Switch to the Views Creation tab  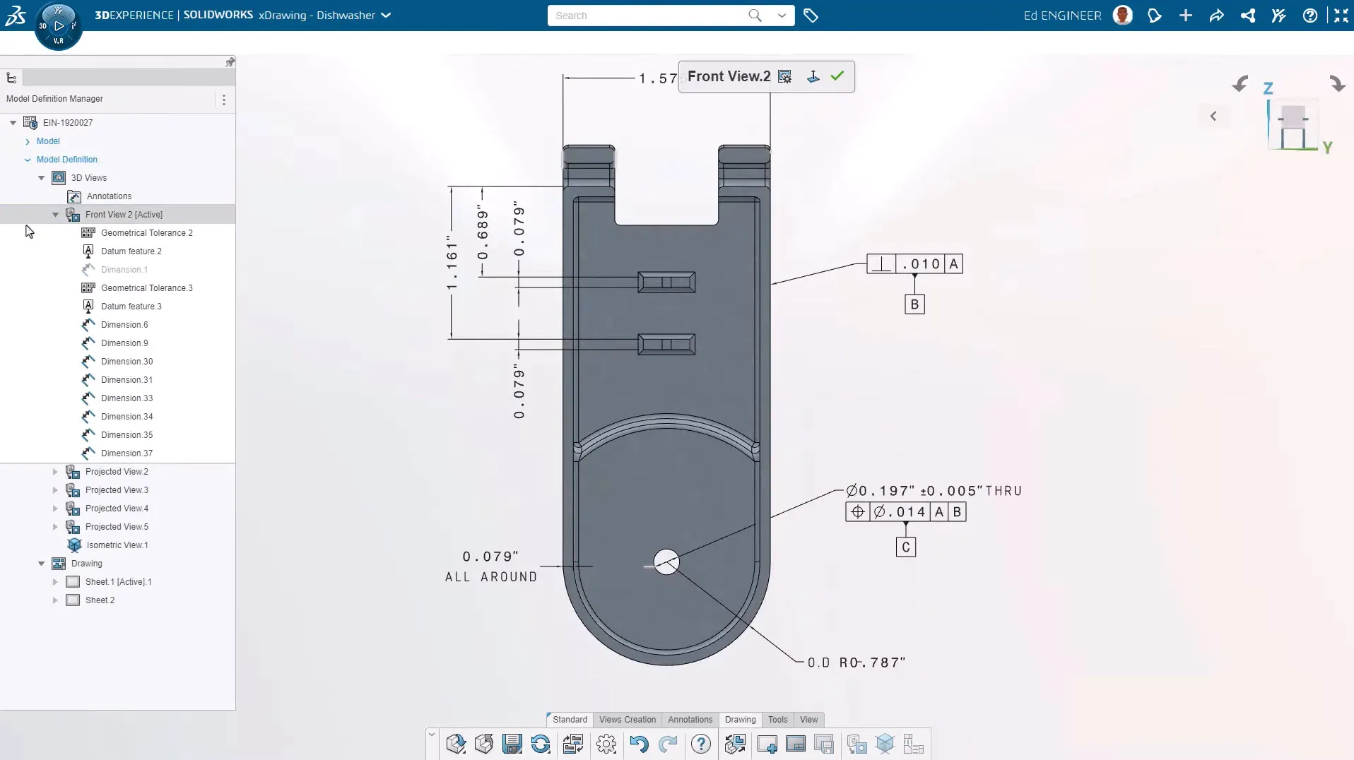coord(627,720)
